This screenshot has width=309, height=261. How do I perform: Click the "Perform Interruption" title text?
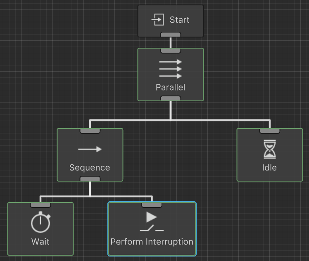point(152,241)
